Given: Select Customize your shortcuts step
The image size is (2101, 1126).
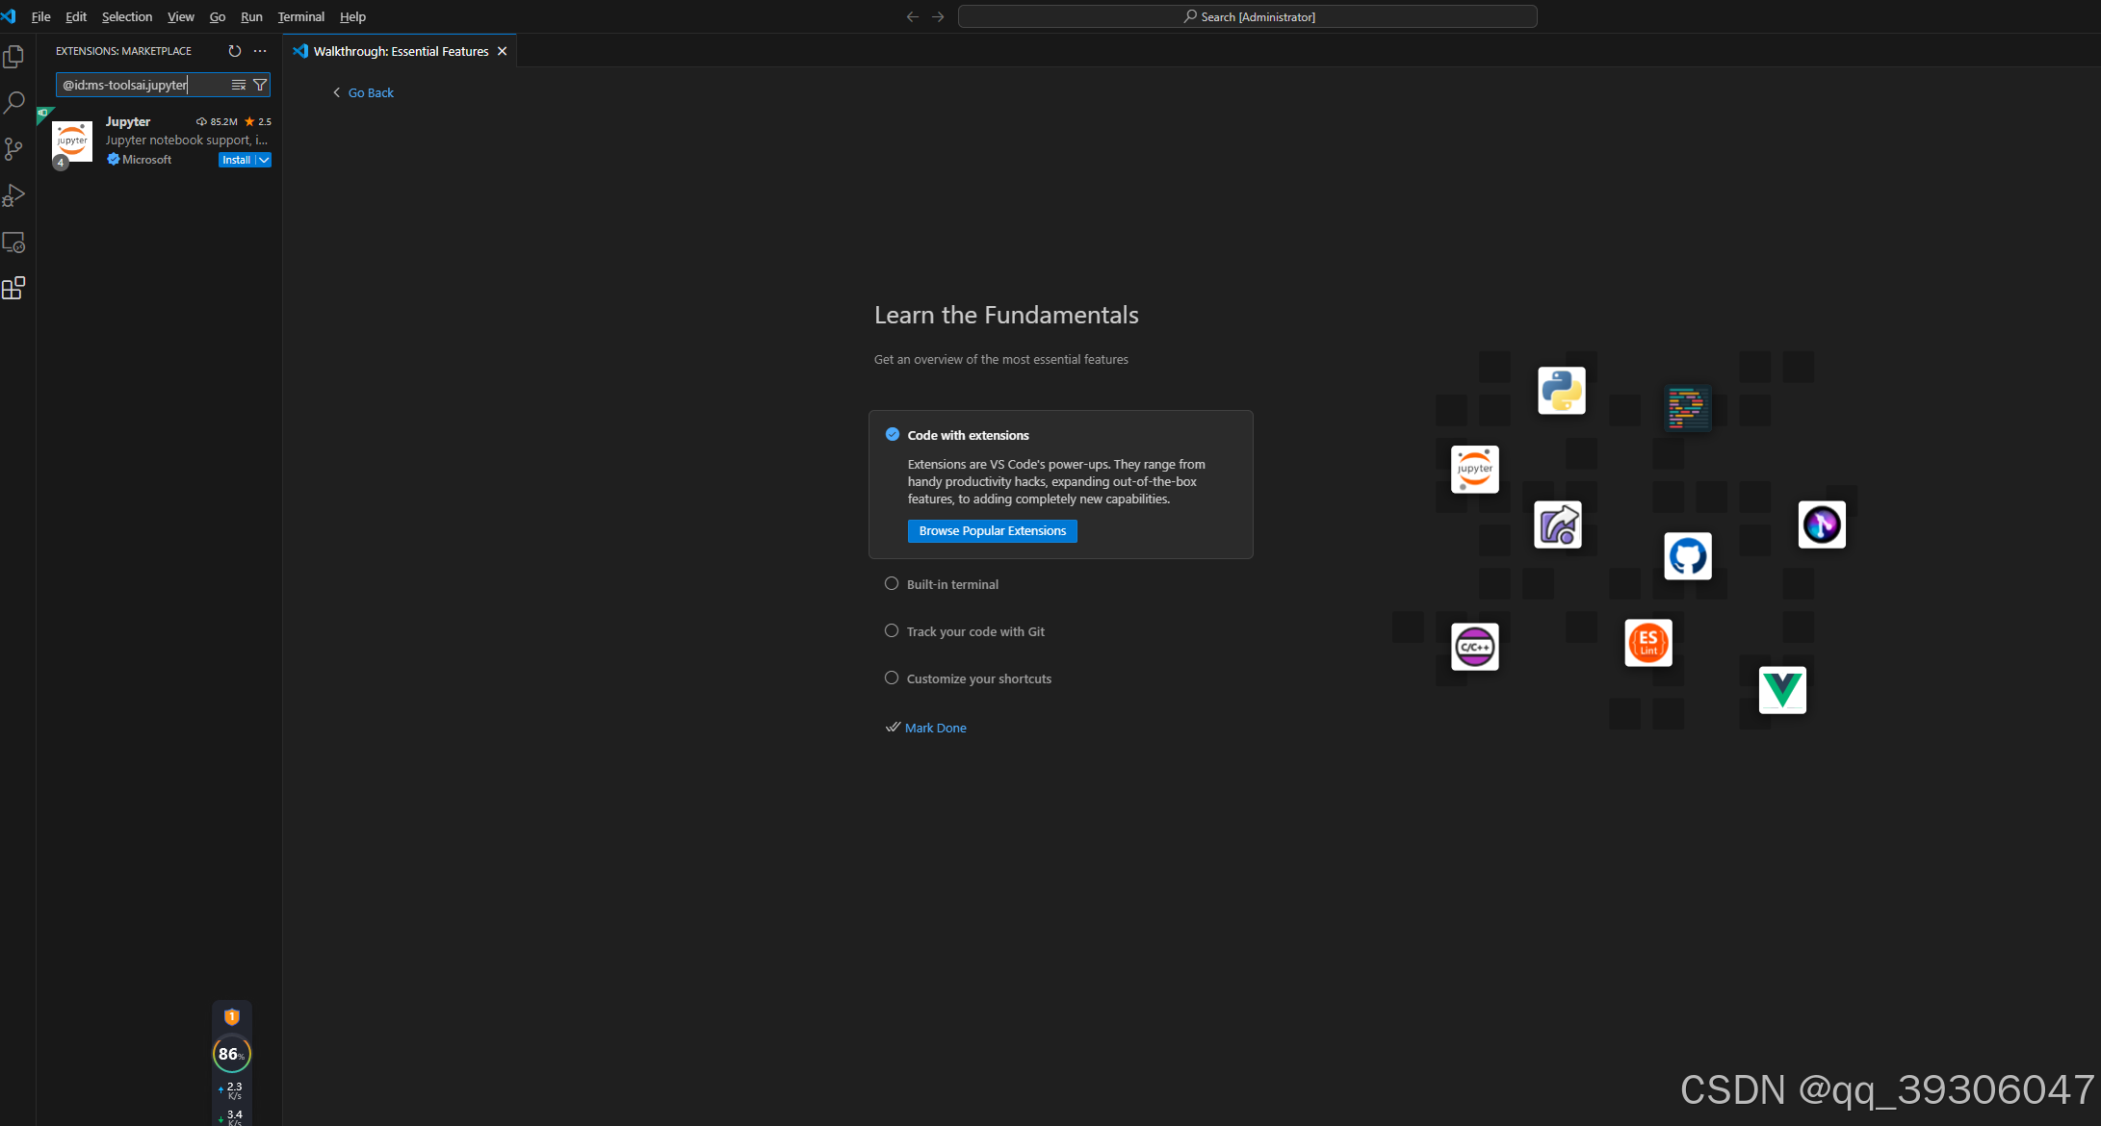Looking at the screenshot, I should pyautogui.click(x=979, y=678).
